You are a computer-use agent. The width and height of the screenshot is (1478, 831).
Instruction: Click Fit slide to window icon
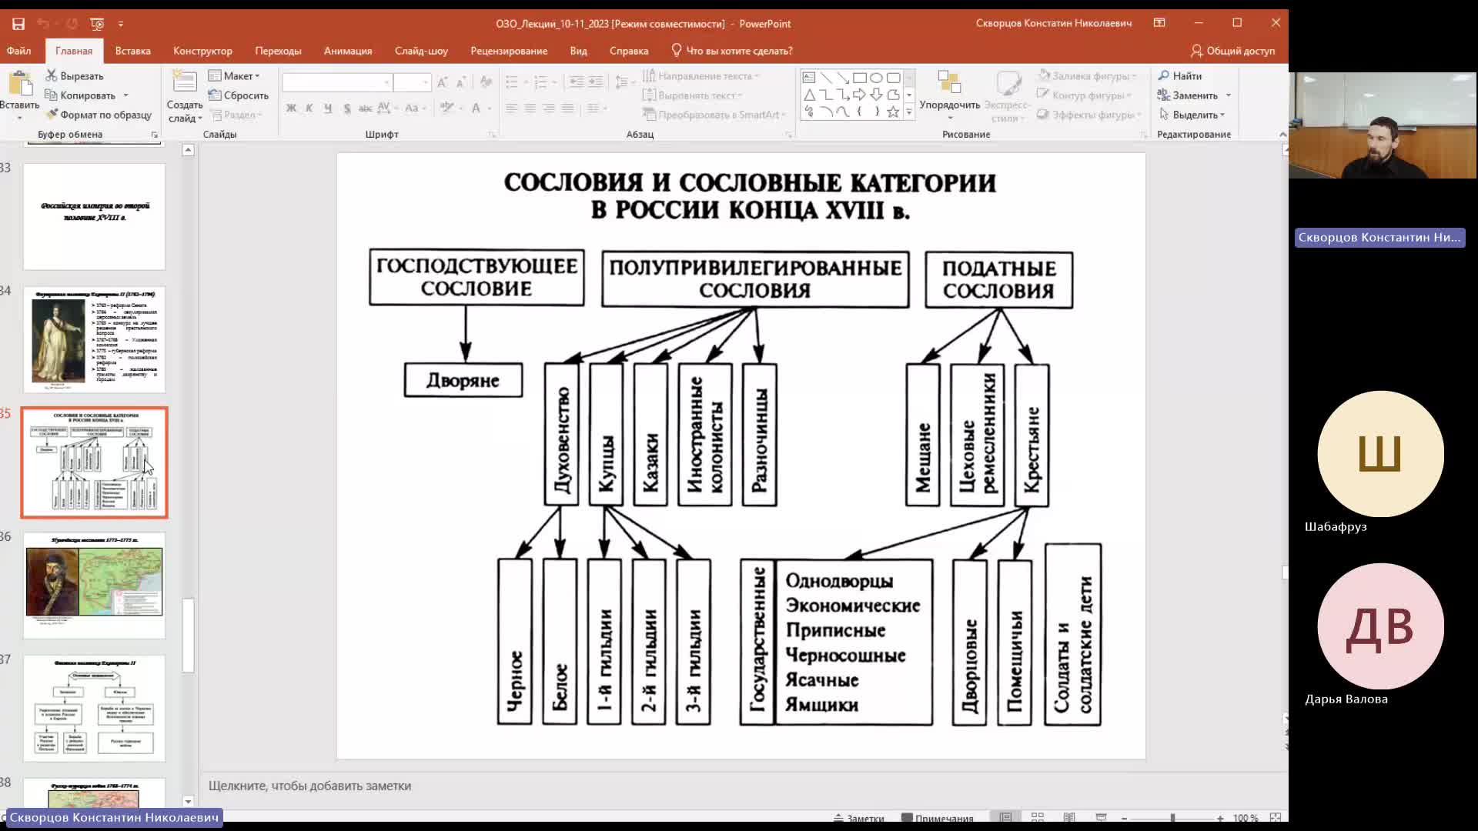pos(1276,817)
